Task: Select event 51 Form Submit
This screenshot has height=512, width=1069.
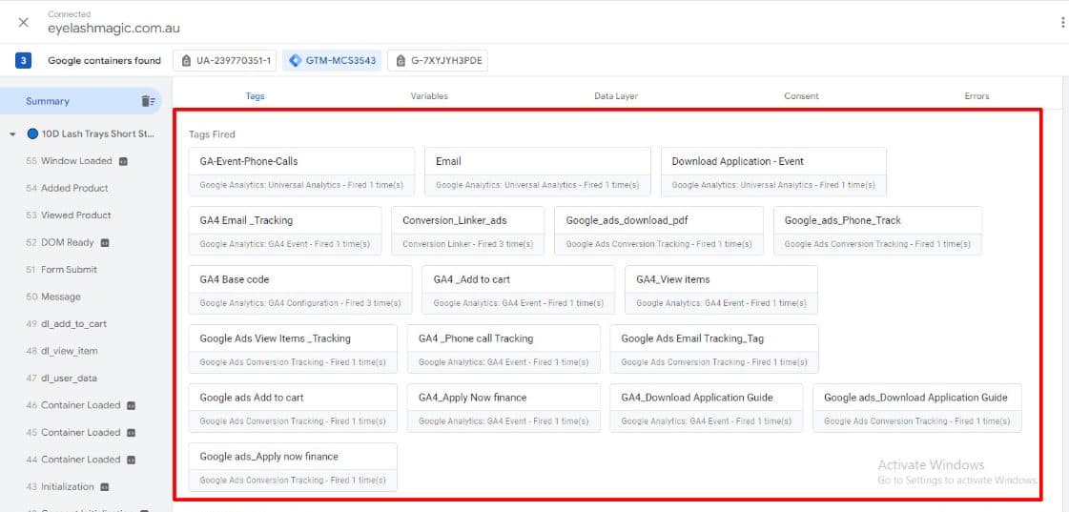Action: click(61, 269)
